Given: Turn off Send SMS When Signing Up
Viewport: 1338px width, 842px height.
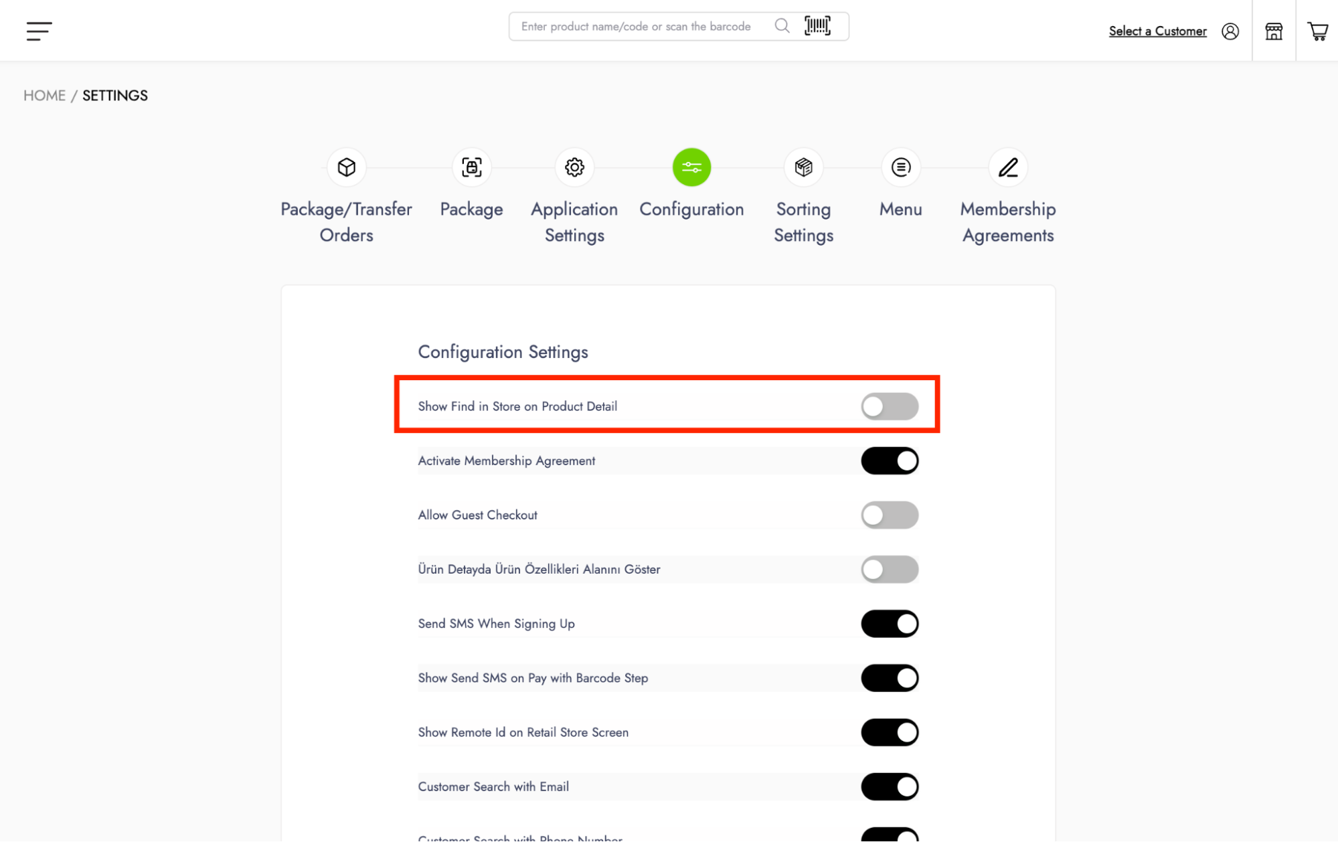Looking at the screenshot, I should (890, 624).
